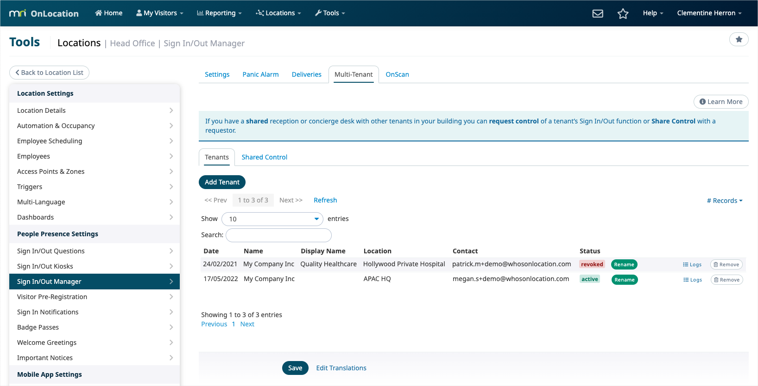This screenshot has width=758, height=386.
Task: Click Learn More button
Action: pyautogui.click(x=721, y=102)
